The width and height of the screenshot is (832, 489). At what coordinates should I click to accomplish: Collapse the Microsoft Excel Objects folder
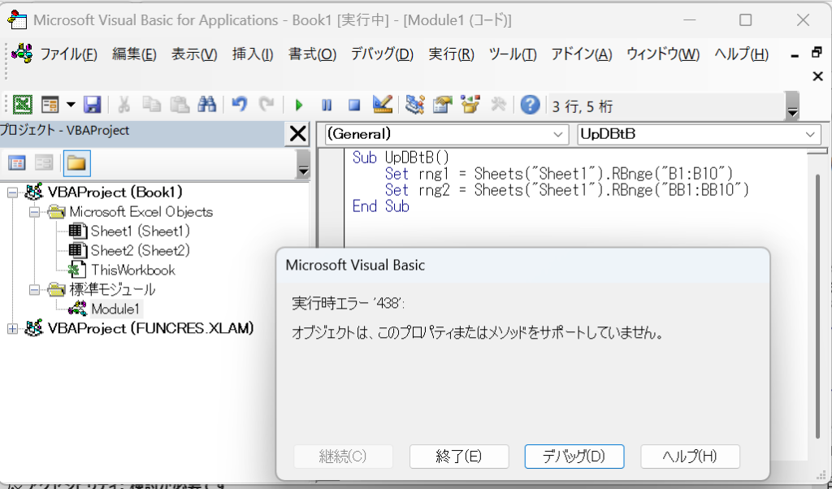click(34, 212)
